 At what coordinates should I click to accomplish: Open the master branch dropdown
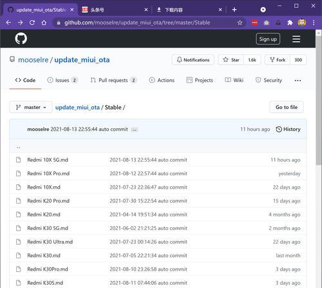pos(31,107)
